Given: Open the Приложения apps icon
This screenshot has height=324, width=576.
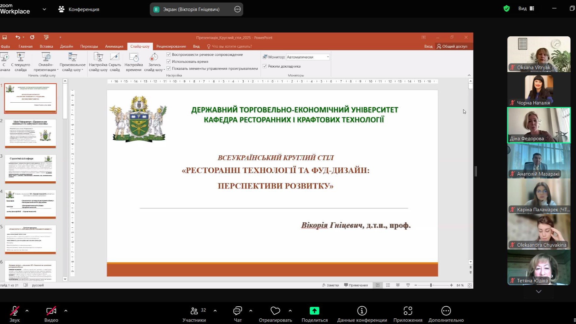Looking at the screenshot, I should tap(408, 311).
